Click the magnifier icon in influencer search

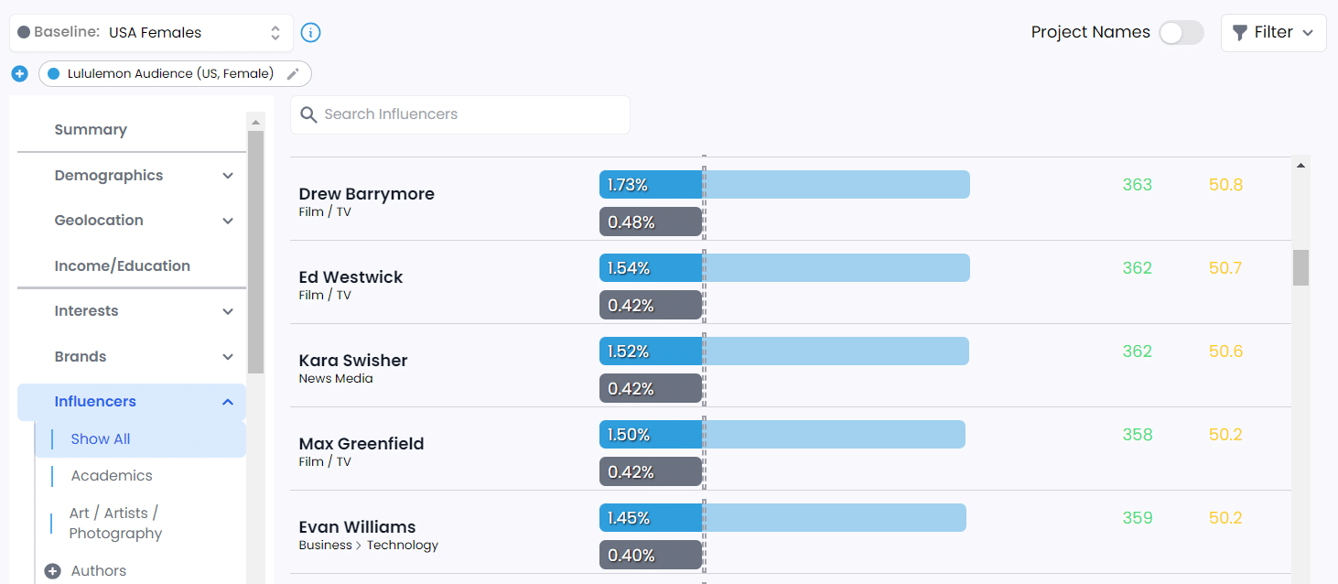coord(308,114)
